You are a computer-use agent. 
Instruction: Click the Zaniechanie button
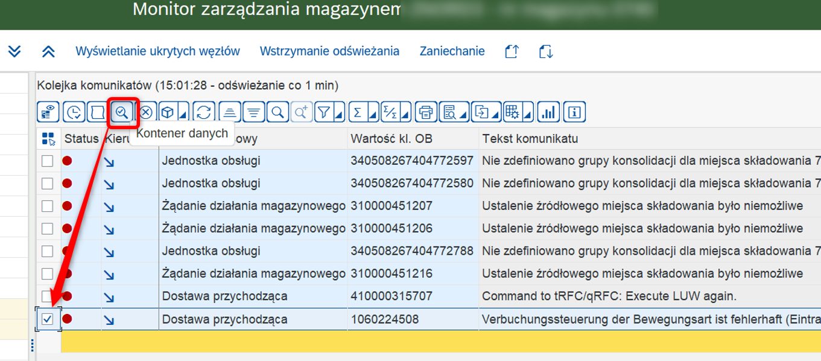(452, 51)
